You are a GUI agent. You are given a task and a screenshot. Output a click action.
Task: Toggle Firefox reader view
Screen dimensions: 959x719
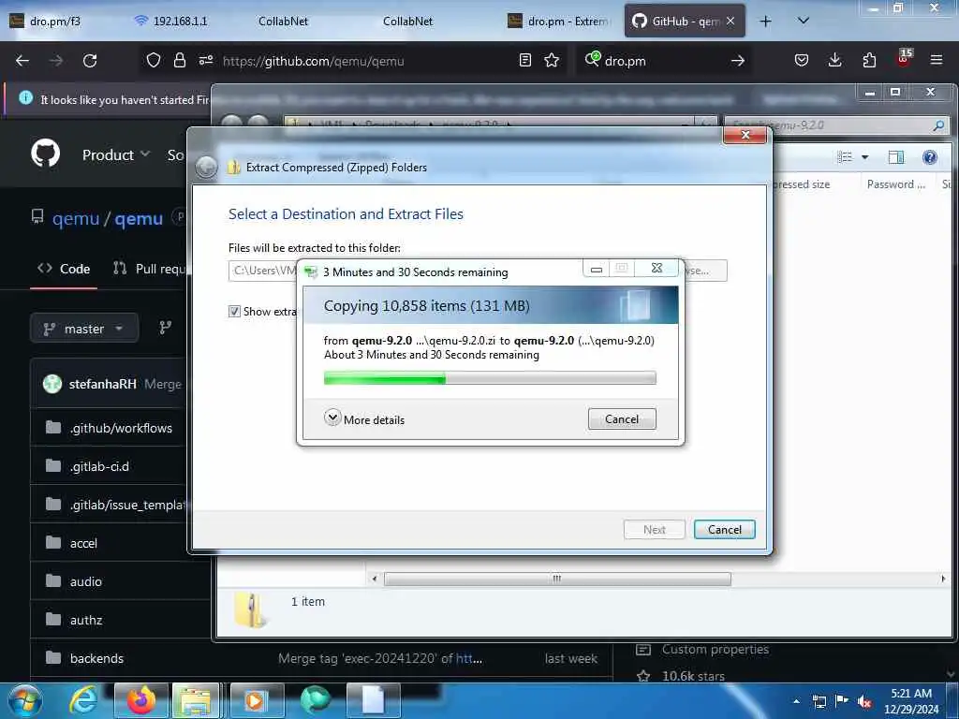[524, 61]
